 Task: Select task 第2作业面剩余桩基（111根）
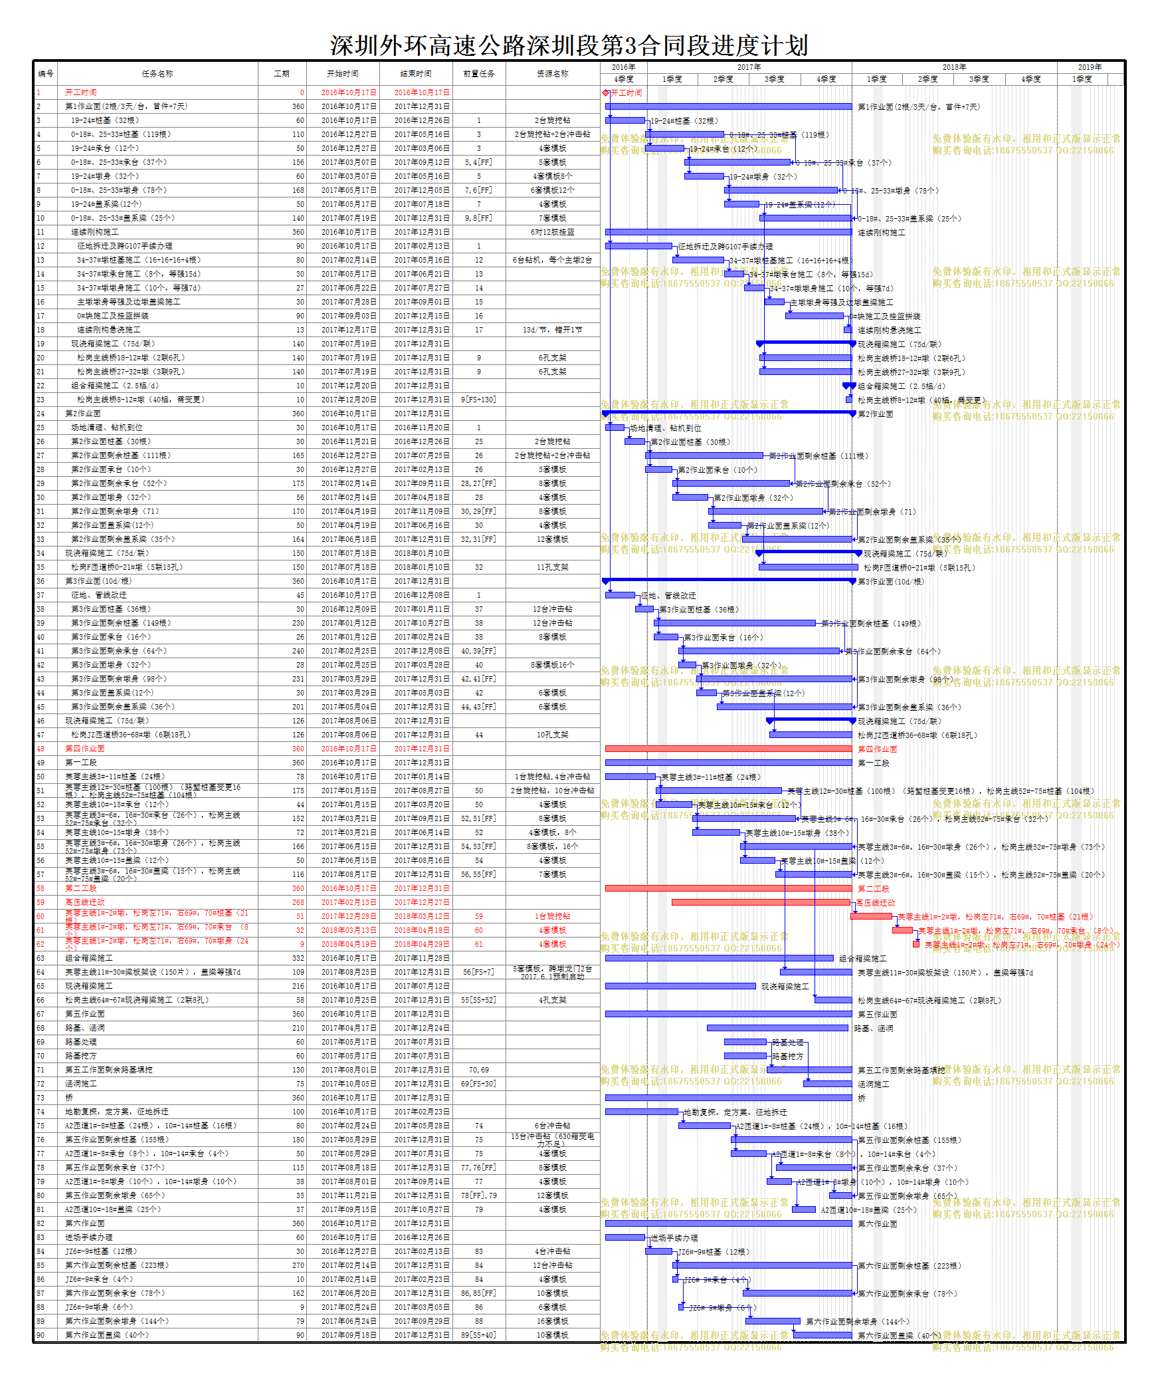click(x=121, y=455)
